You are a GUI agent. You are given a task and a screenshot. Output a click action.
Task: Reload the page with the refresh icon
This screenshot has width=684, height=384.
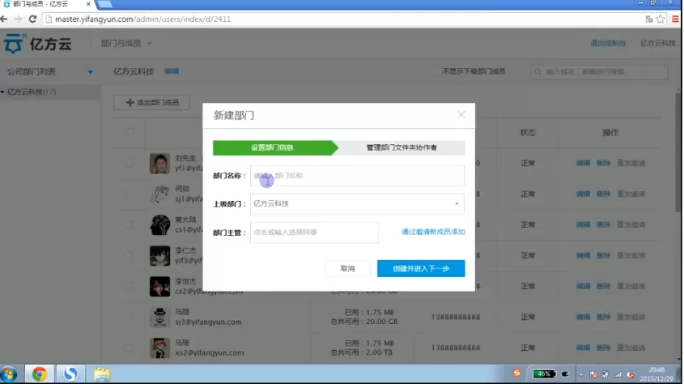(32, 19)
